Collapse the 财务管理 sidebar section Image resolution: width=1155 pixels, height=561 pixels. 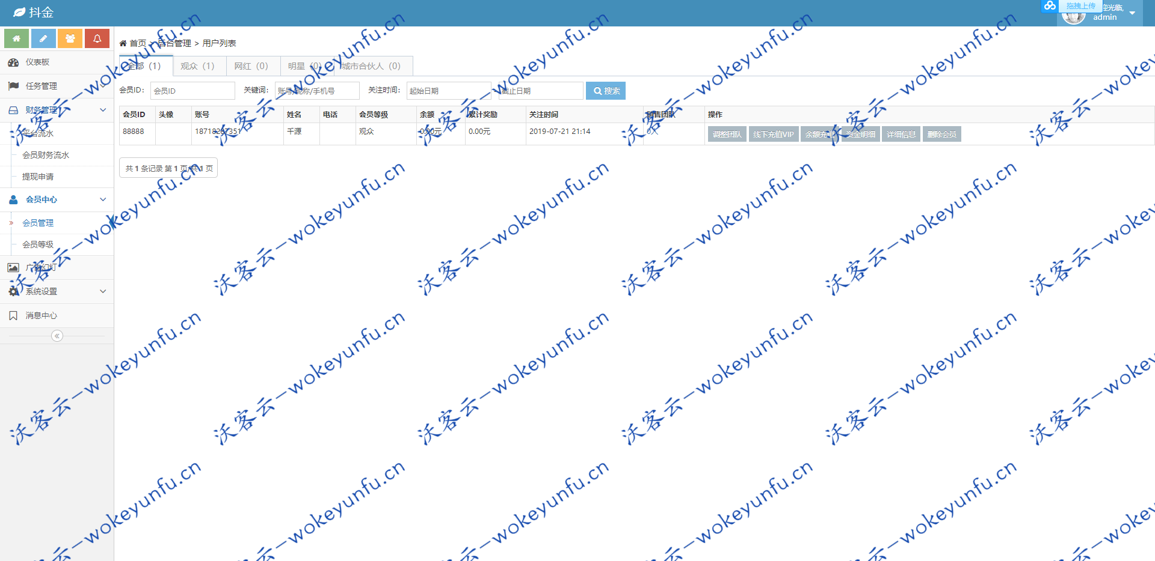tap(57, 110)
